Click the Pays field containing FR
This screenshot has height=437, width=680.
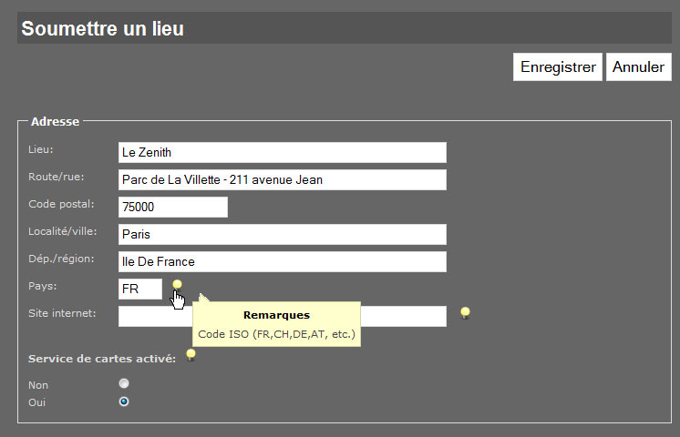pyautogui.click(x=140, y=289)
